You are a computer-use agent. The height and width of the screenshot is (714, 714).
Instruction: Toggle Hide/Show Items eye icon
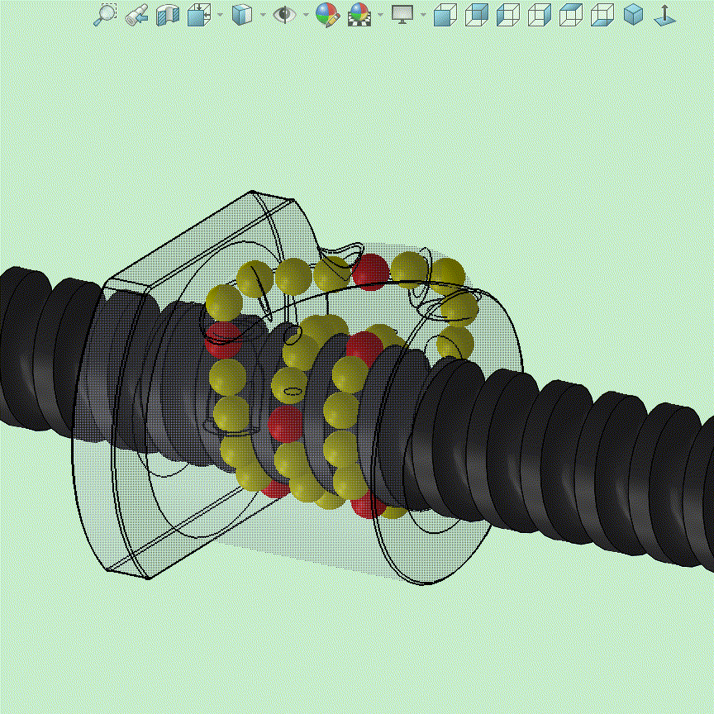point(285,14)
